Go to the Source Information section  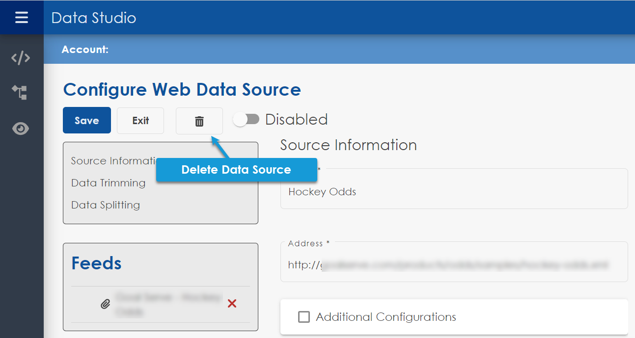(113, 161)
